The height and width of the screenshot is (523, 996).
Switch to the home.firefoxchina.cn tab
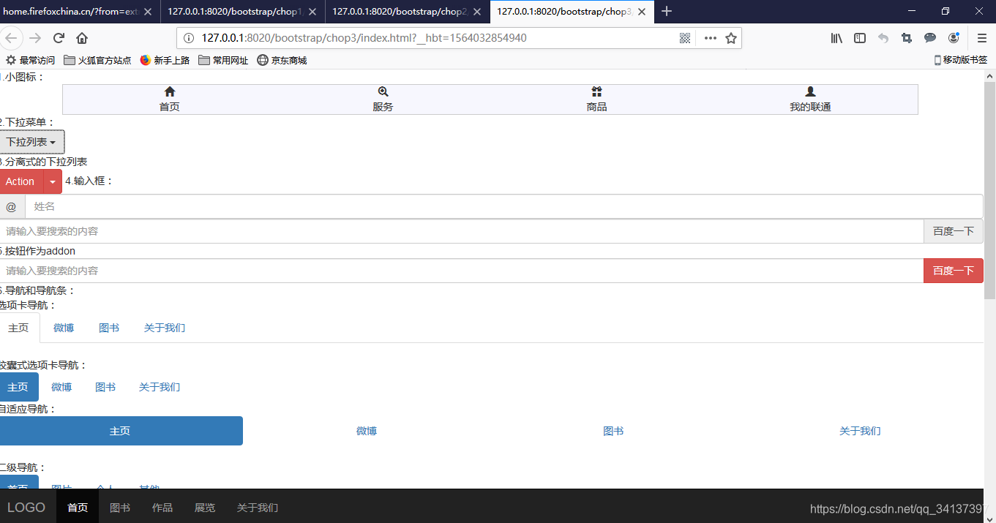(x=79, y=12)
